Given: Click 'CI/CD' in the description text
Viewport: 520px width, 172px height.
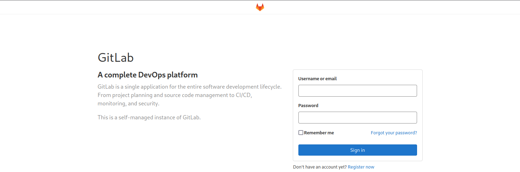Looking at the screenshot, I should (x=244, y=95).
